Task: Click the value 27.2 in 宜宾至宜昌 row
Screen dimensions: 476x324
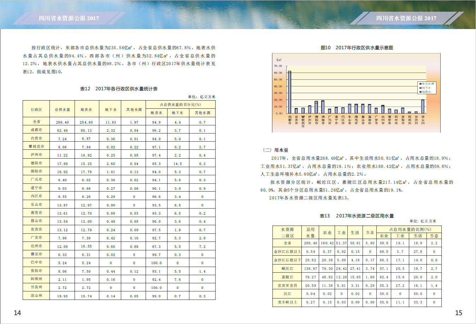Action: [x=400, y=285]
